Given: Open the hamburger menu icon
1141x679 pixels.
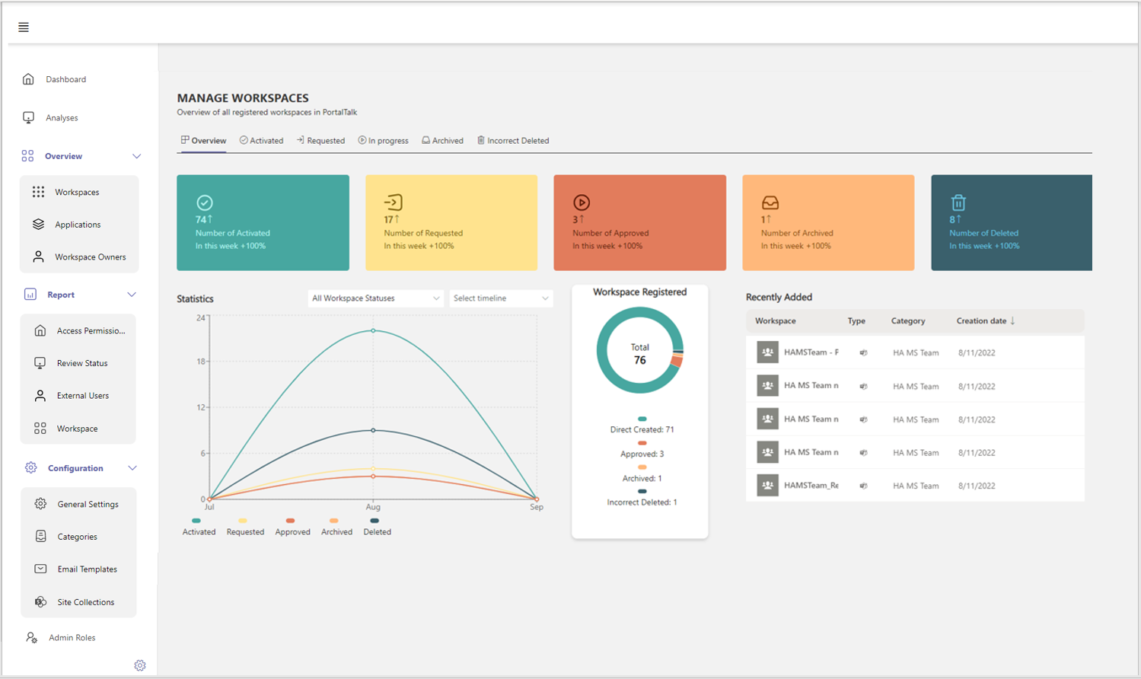Looking at the screenshot, I should pos(24,27).
